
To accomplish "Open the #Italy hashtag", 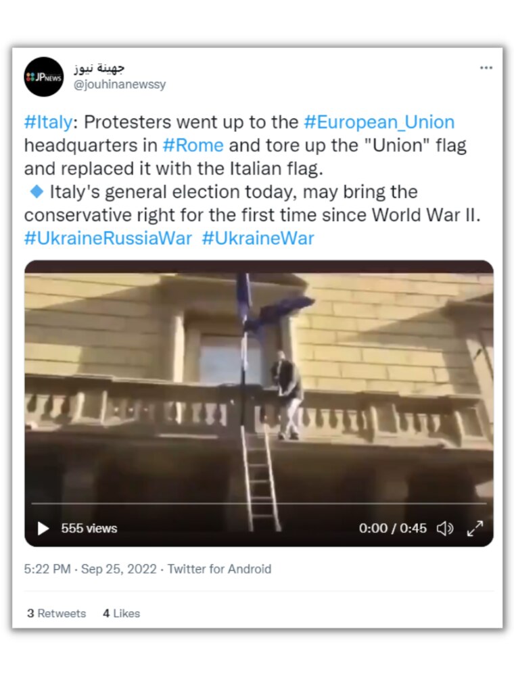I will (x=48, y=122).
